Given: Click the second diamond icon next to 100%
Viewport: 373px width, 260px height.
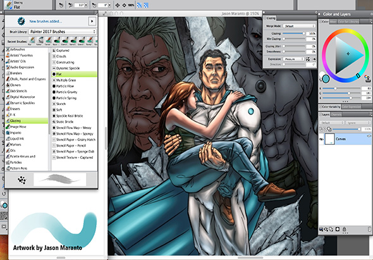Looking at the screenshot, I should [x=124, y=5].
